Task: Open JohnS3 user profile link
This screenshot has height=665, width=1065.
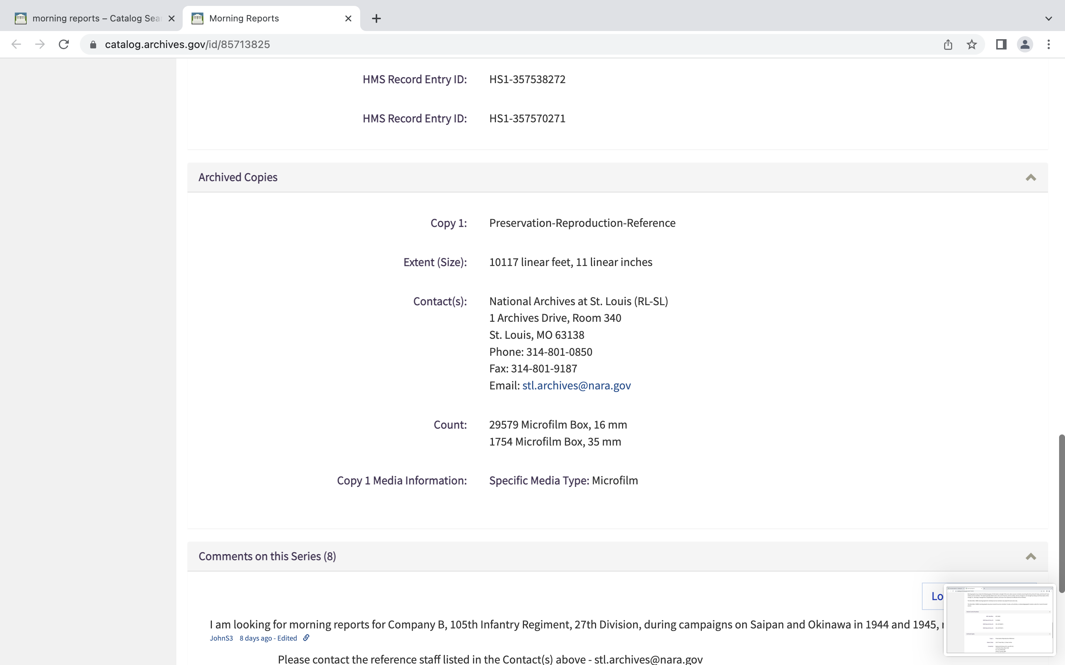Action: tap(221, 638)
